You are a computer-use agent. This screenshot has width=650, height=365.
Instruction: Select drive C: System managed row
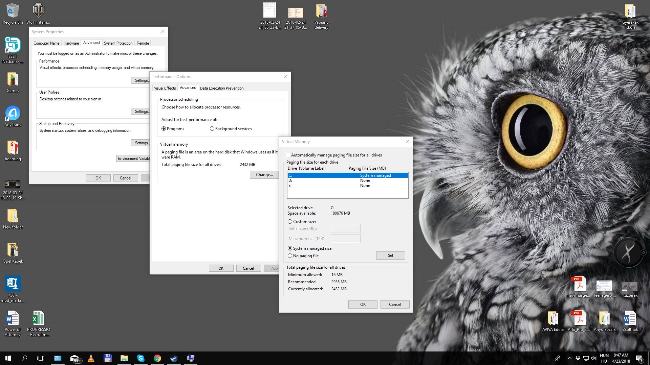tap(348, 175)
